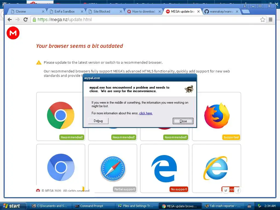The width and height of the screenshot is (280, 210).
Task: Click the Internet Explorer logo
Action: 216,168
